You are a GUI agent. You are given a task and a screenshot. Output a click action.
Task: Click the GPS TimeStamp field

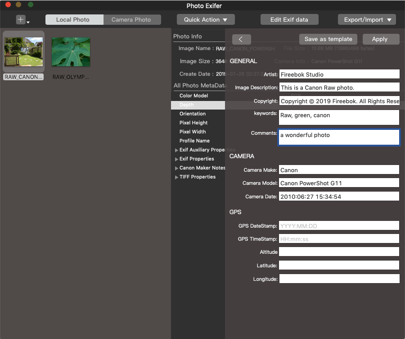(339, 238)
